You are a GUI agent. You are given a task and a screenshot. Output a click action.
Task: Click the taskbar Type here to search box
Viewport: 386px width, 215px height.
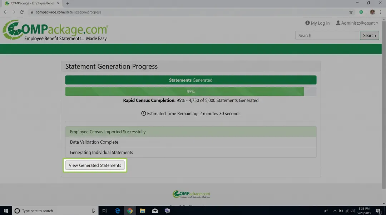click(x=55, y=211)
